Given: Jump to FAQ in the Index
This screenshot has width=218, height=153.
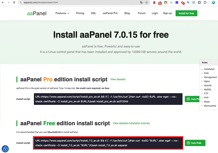Looking at the screenshot, I should pos(206,73).
